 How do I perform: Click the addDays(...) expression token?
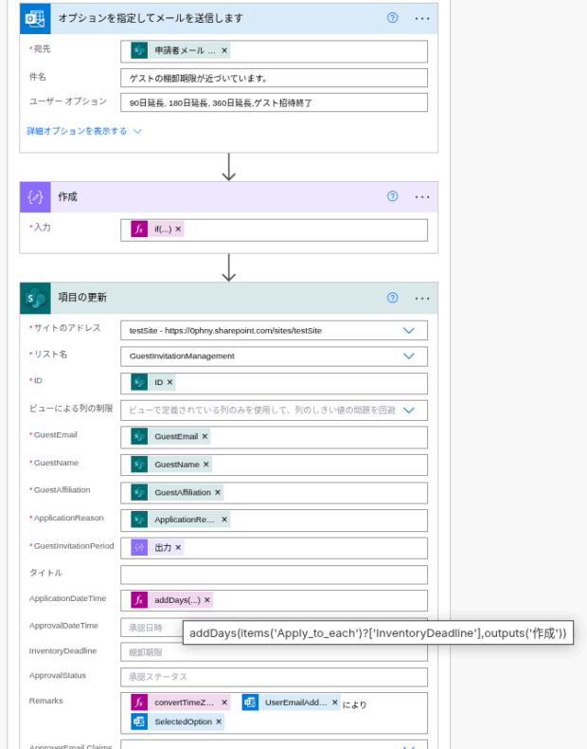tap(171, 600)
